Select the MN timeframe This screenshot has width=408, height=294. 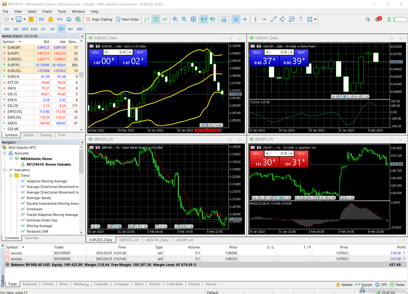click(80, 29)
